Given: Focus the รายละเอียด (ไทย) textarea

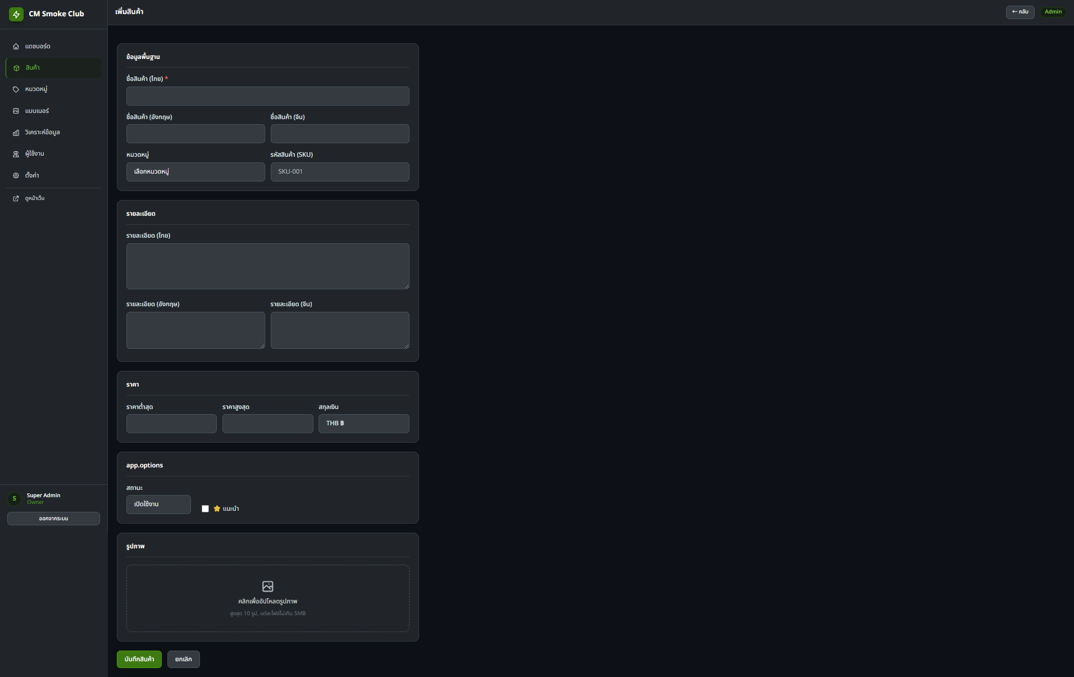Looking at the screenshot, I should point(268,266).
